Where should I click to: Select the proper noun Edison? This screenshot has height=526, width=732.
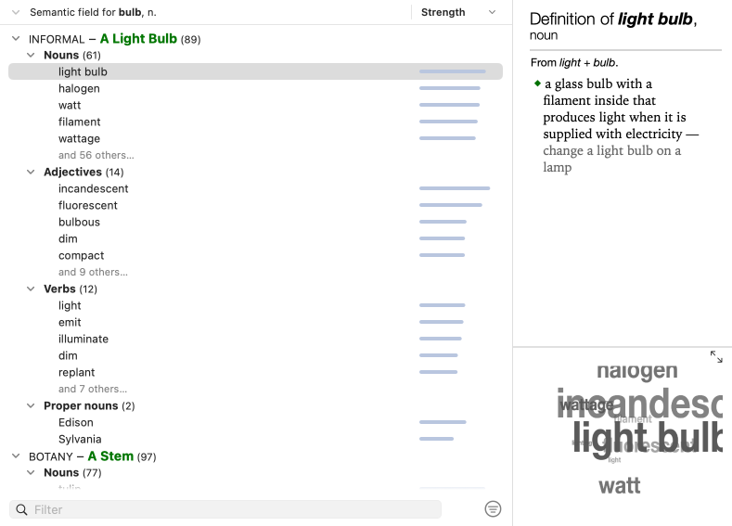pyautogui.click(x=76, y=422)
